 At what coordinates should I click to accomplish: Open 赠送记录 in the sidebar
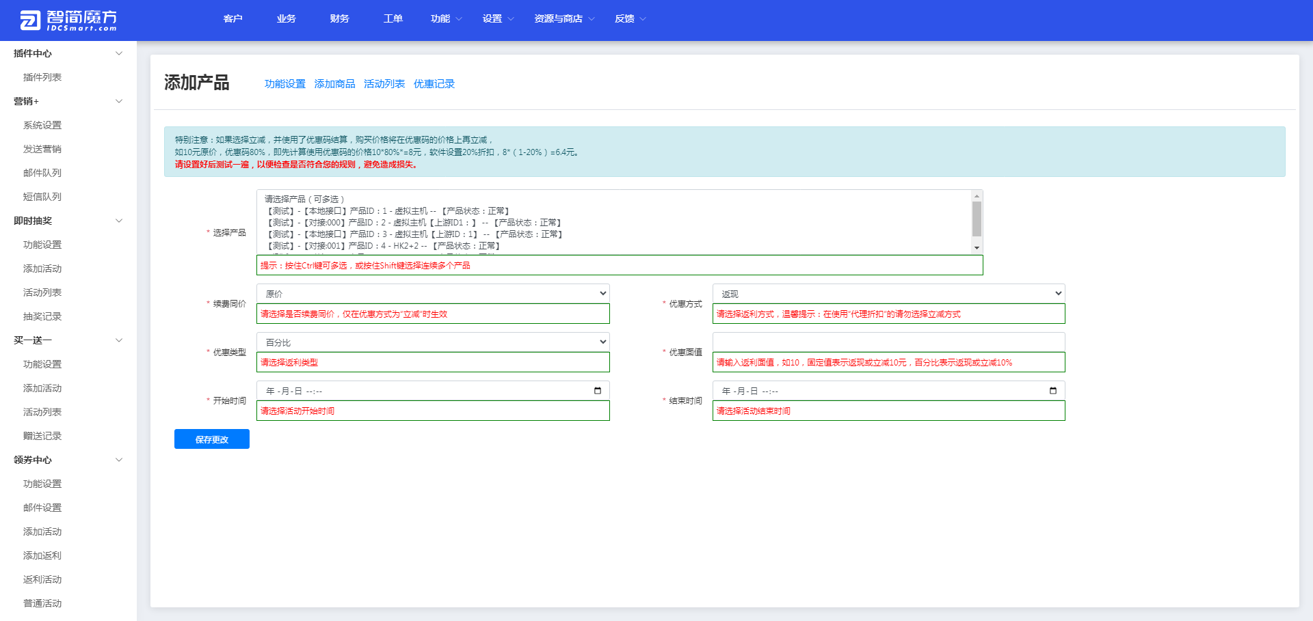point(42,436)
